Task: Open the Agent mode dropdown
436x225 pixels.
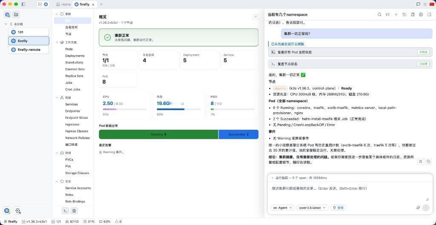Action: 283,208
